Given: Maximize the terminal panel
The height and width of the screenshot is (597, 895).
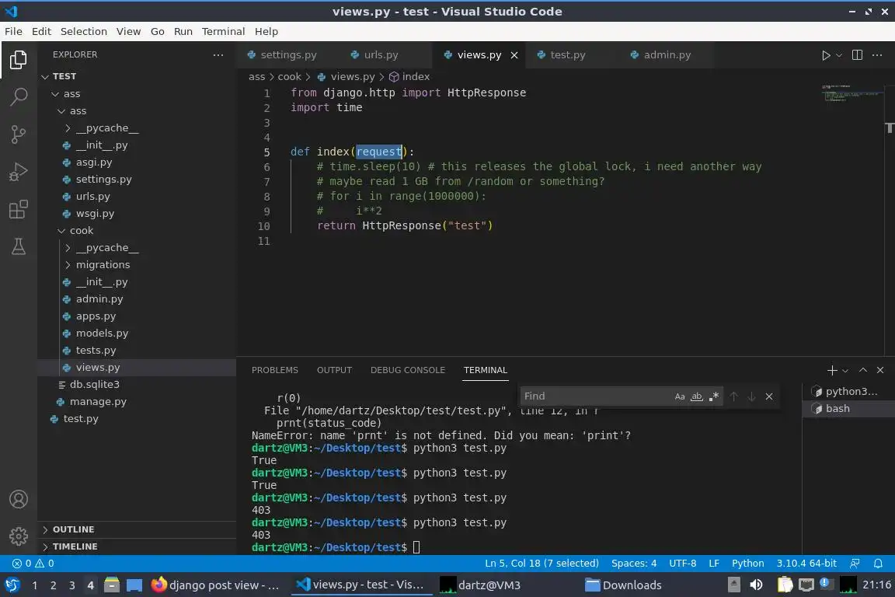Looking at the screenshot, I should [x=863, y=370].
